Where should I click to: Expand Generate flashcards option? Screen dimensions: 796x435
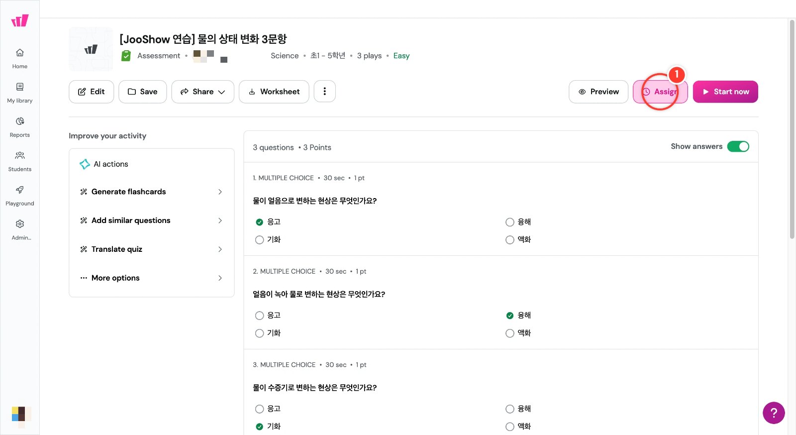151,192
